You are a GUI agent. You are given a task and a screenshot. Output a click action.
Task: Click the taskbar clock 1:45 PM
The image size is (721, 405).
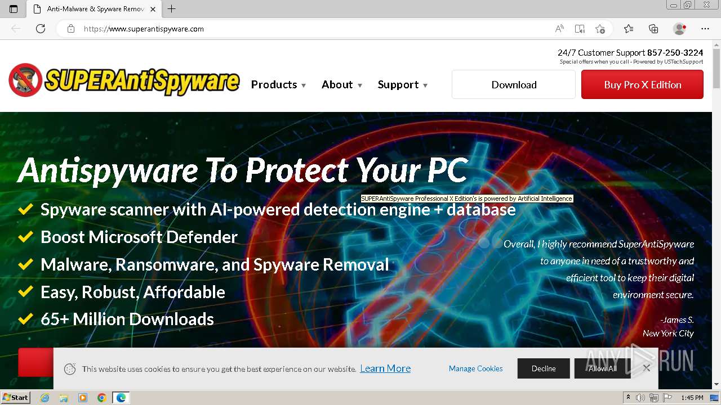coord(692,398)
